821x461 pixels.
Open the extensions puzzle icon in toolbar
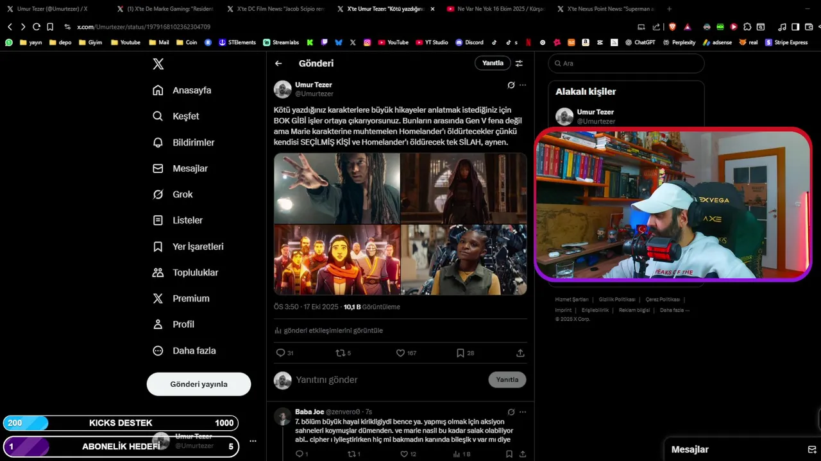(x=748, y=27)
